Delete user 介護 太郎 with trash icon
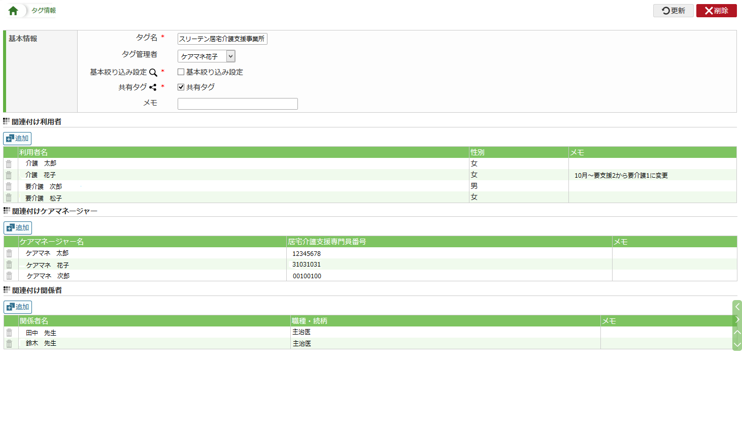This screenshot has height=427, width=742. pos(9,163)
